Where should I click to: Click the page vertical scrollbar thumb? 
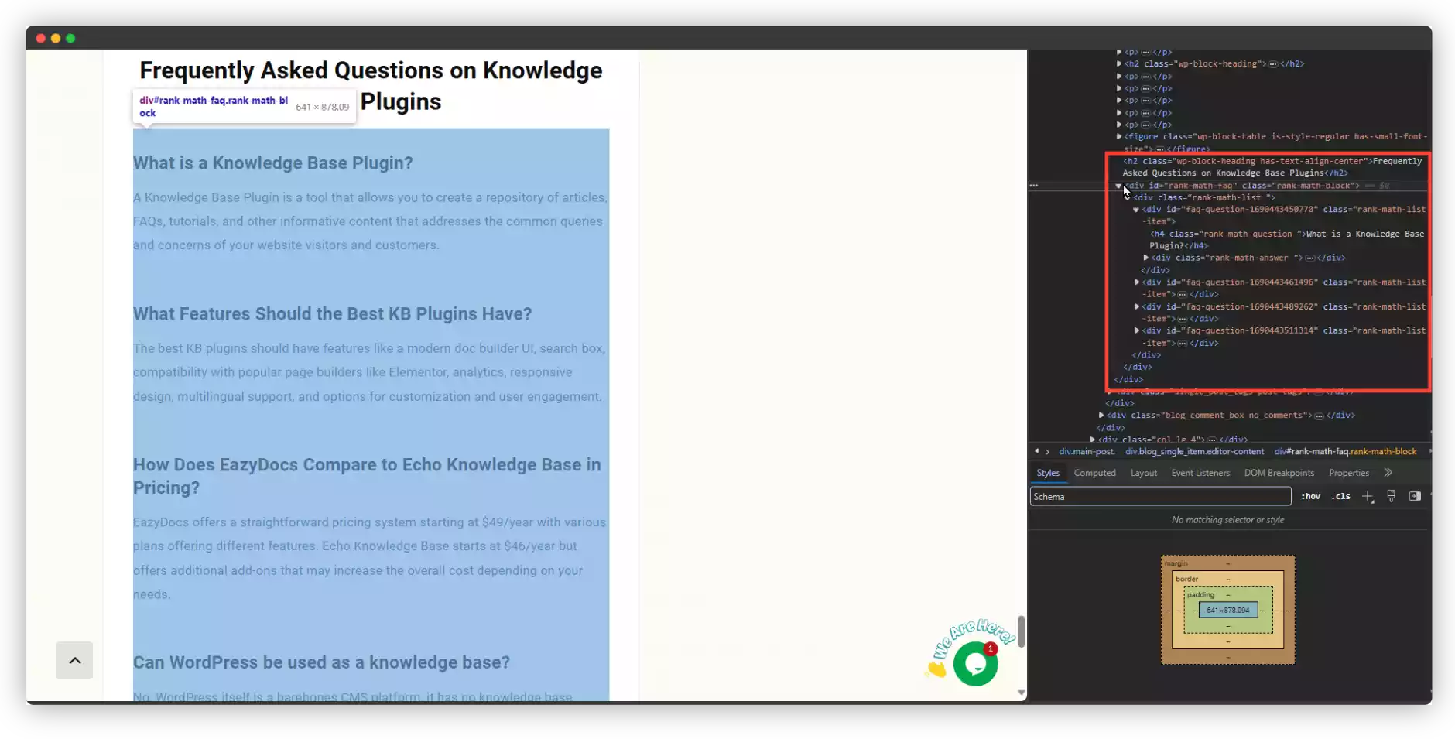tap(1021, 631)
